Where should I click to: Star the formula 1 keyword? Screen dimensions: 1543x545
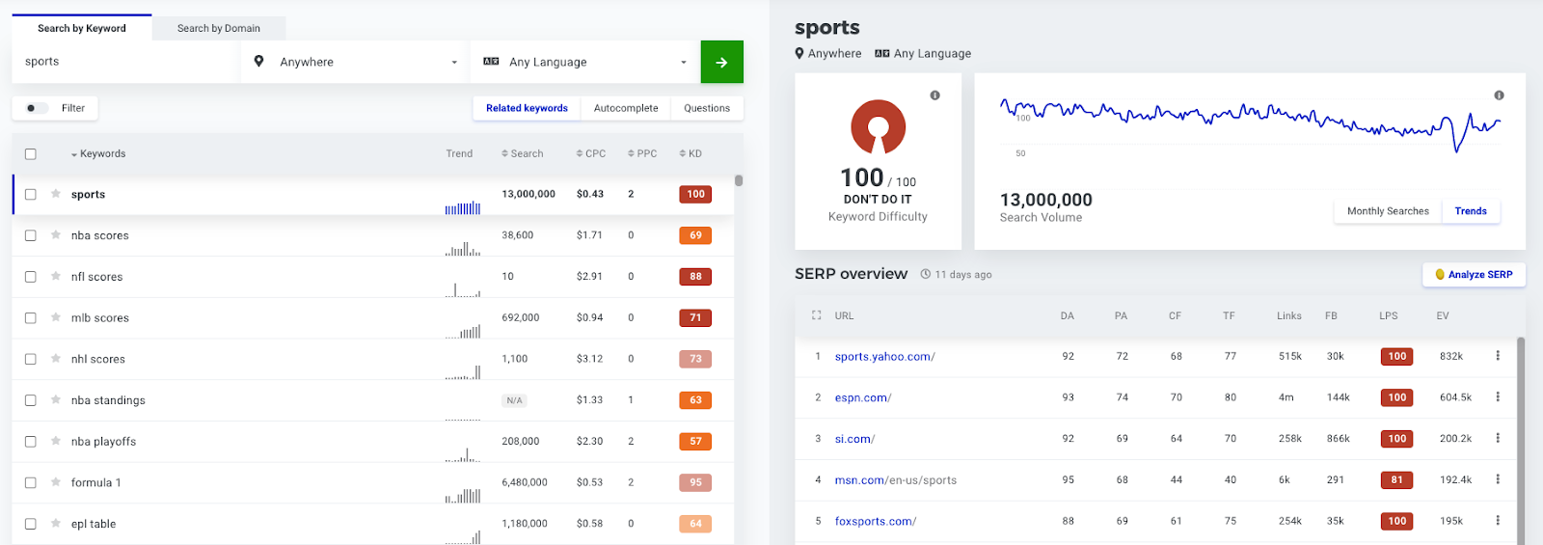point(56,482)
